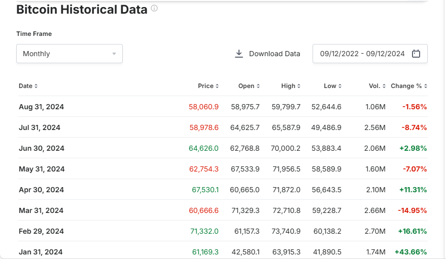Viewport: 446px width, 259px height.
Task: Click the volume value 1.06M
Action: pos(375,107)
